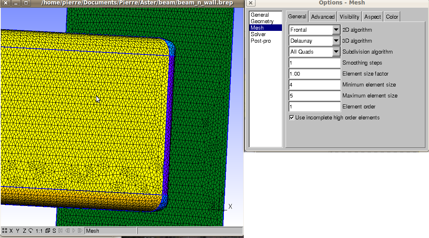The height and width of the screenshot is (238, 429).
Task: Set view along Z axis
Action: tap(24, 231)
